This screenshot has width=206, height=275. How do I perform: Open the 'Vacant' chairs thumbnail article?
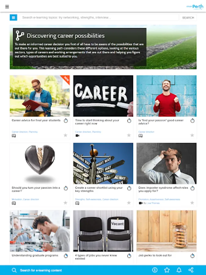[103, 231]
